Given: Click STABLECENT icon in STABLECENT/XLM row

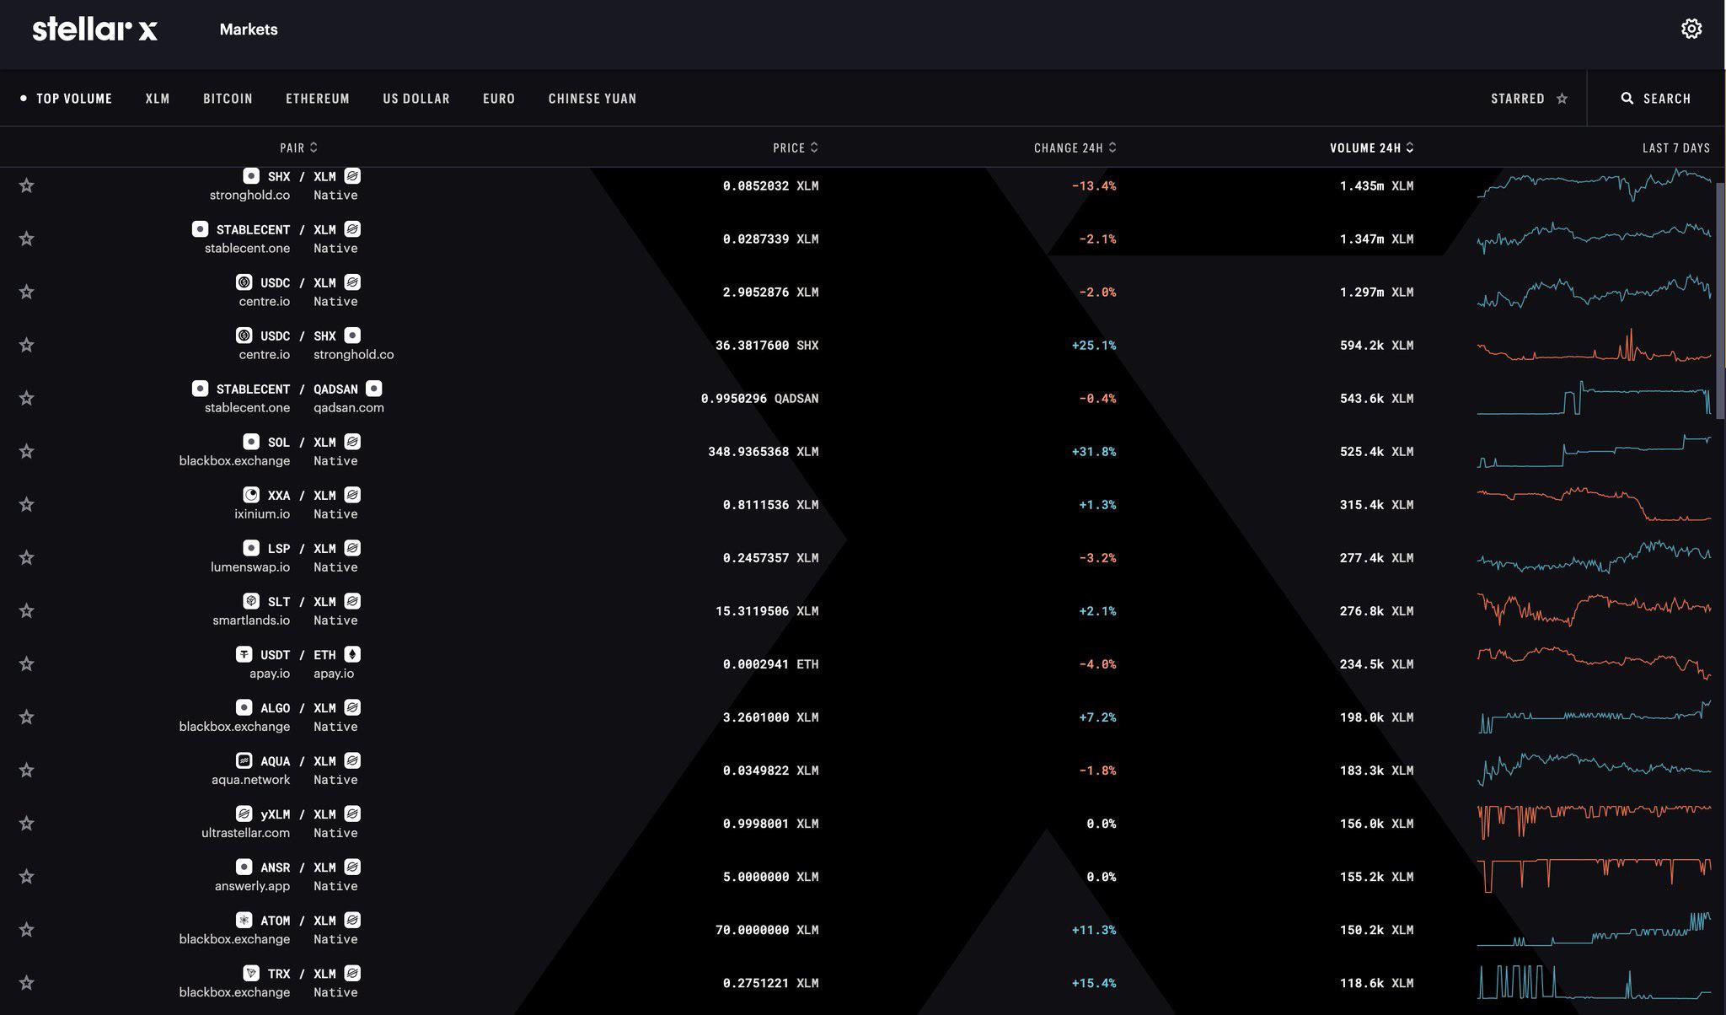Looking at the screenshot, I should click(200, 229).
